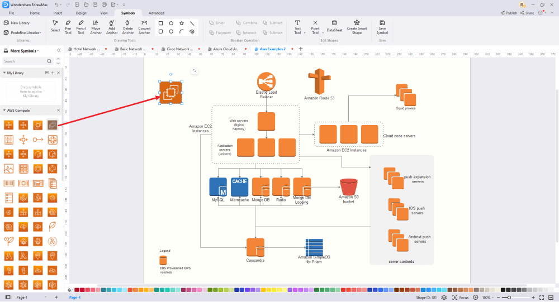Screen dimensions: 559x302
Task: Click the Undo arrow in title bar
Action: pyautogui.click(x=56, y=4)
